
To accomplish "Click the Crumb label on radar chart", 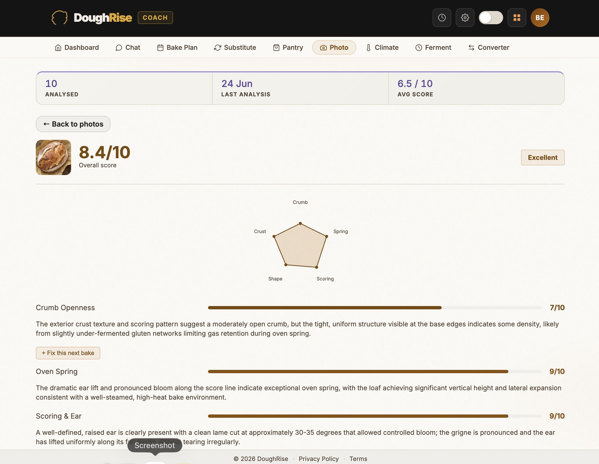I will coord(300,202).
